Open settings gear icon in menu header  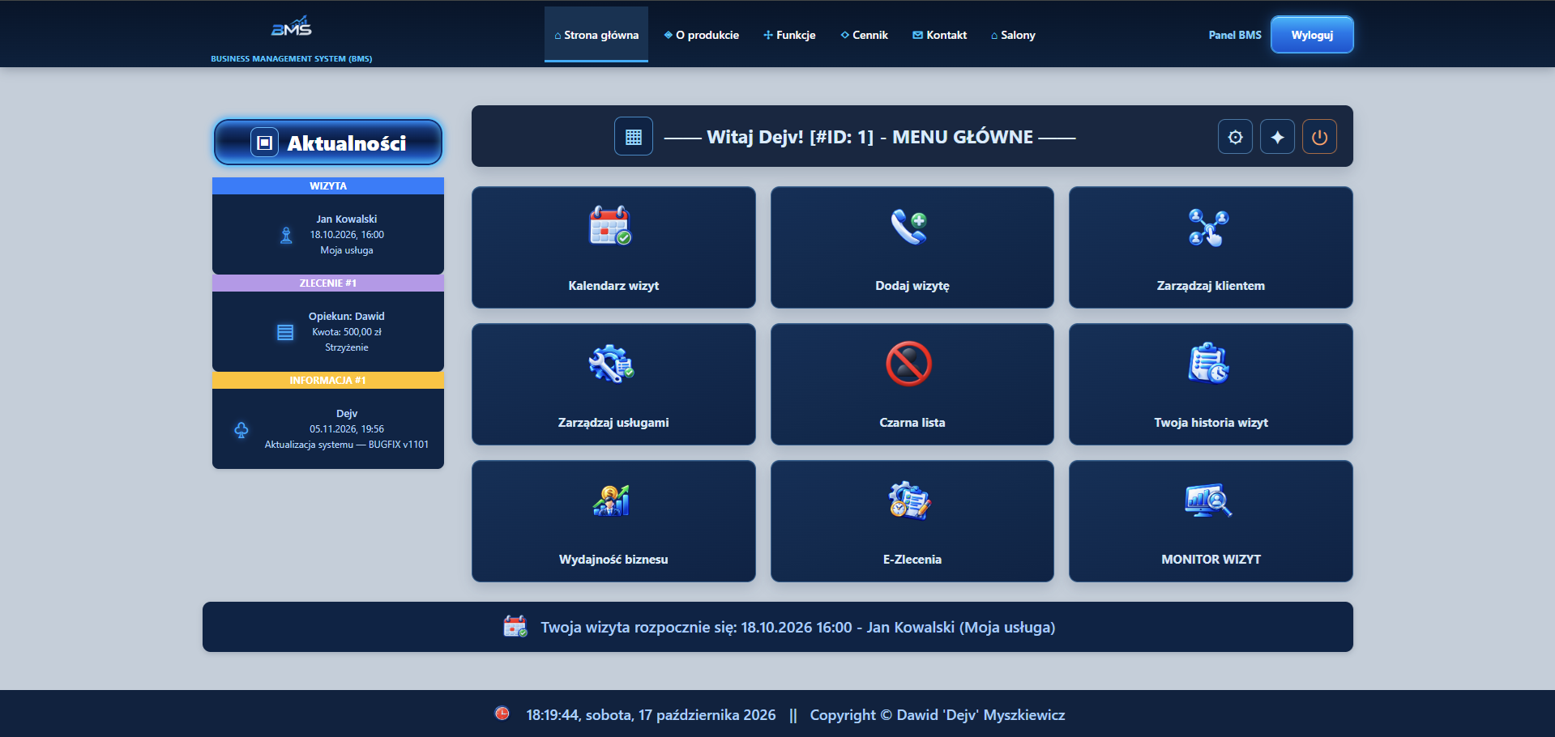[1236, 137]
